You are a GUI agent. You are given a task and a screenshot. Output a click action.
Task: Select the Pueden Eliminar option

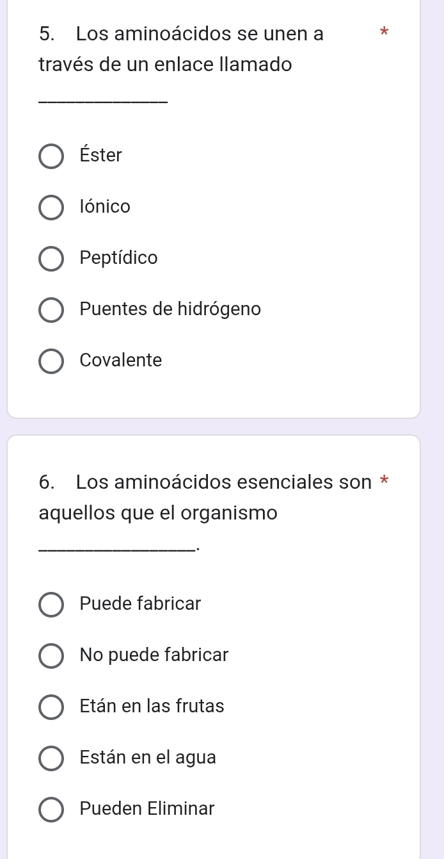pos(51,809)
